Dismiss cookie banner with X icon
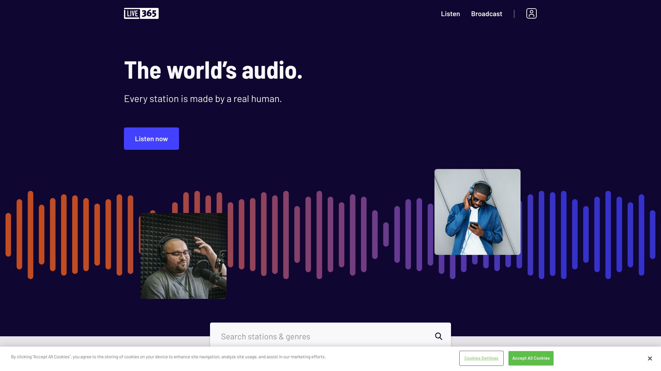The height and width of the screenshot is (371, 661). [650, 358]
